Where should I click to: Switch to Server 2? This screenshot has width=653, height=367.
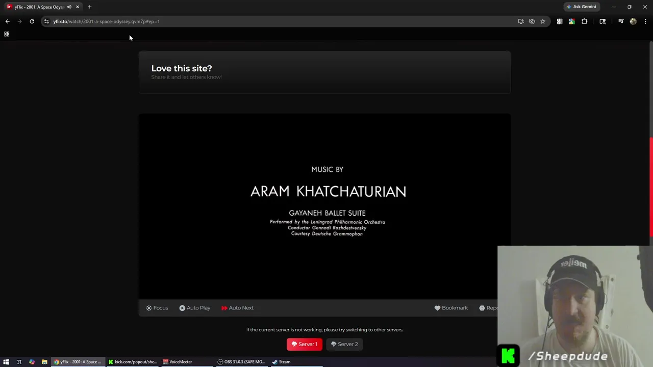point(344,344)
